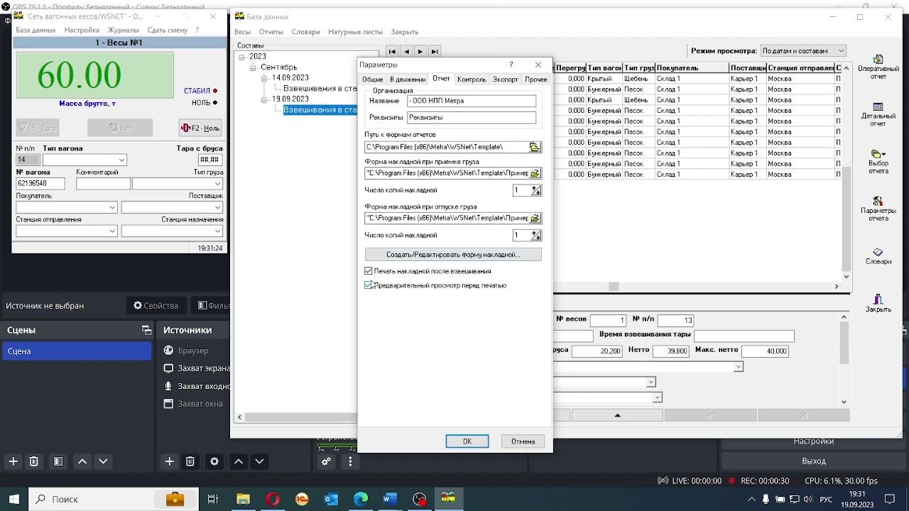The height and width of the screenshot is (511, 909).
Task: Switch to the Экспорт tab
Action: tap(506, 79)
